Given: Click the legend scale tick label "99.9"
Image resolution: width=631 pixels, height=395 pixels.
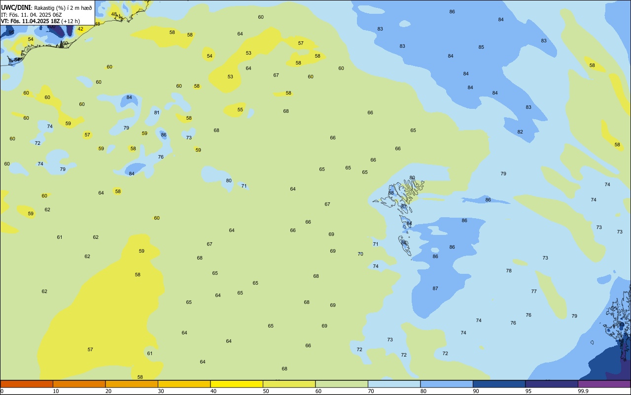Looking at the screenshot, I should coord(583,391).
